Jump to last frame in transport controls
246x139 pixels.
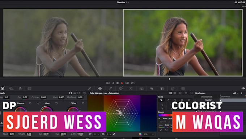(127, 83)
